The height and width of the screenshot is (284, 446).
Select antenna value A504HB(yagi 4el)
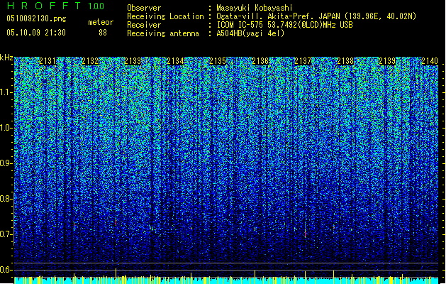point(250,33)
